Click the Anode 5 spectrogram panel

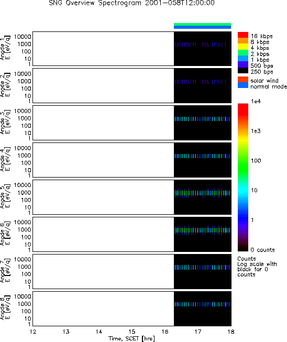click(132, 197)
